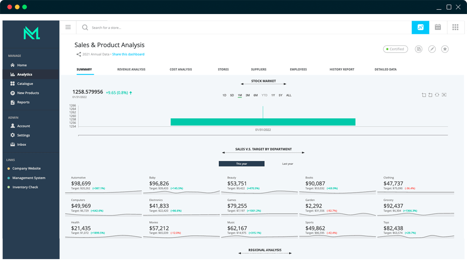Type in the Search for a store field
Image resolution: width=467 pixels, height=263 pixels.
[x=156, y=28]
